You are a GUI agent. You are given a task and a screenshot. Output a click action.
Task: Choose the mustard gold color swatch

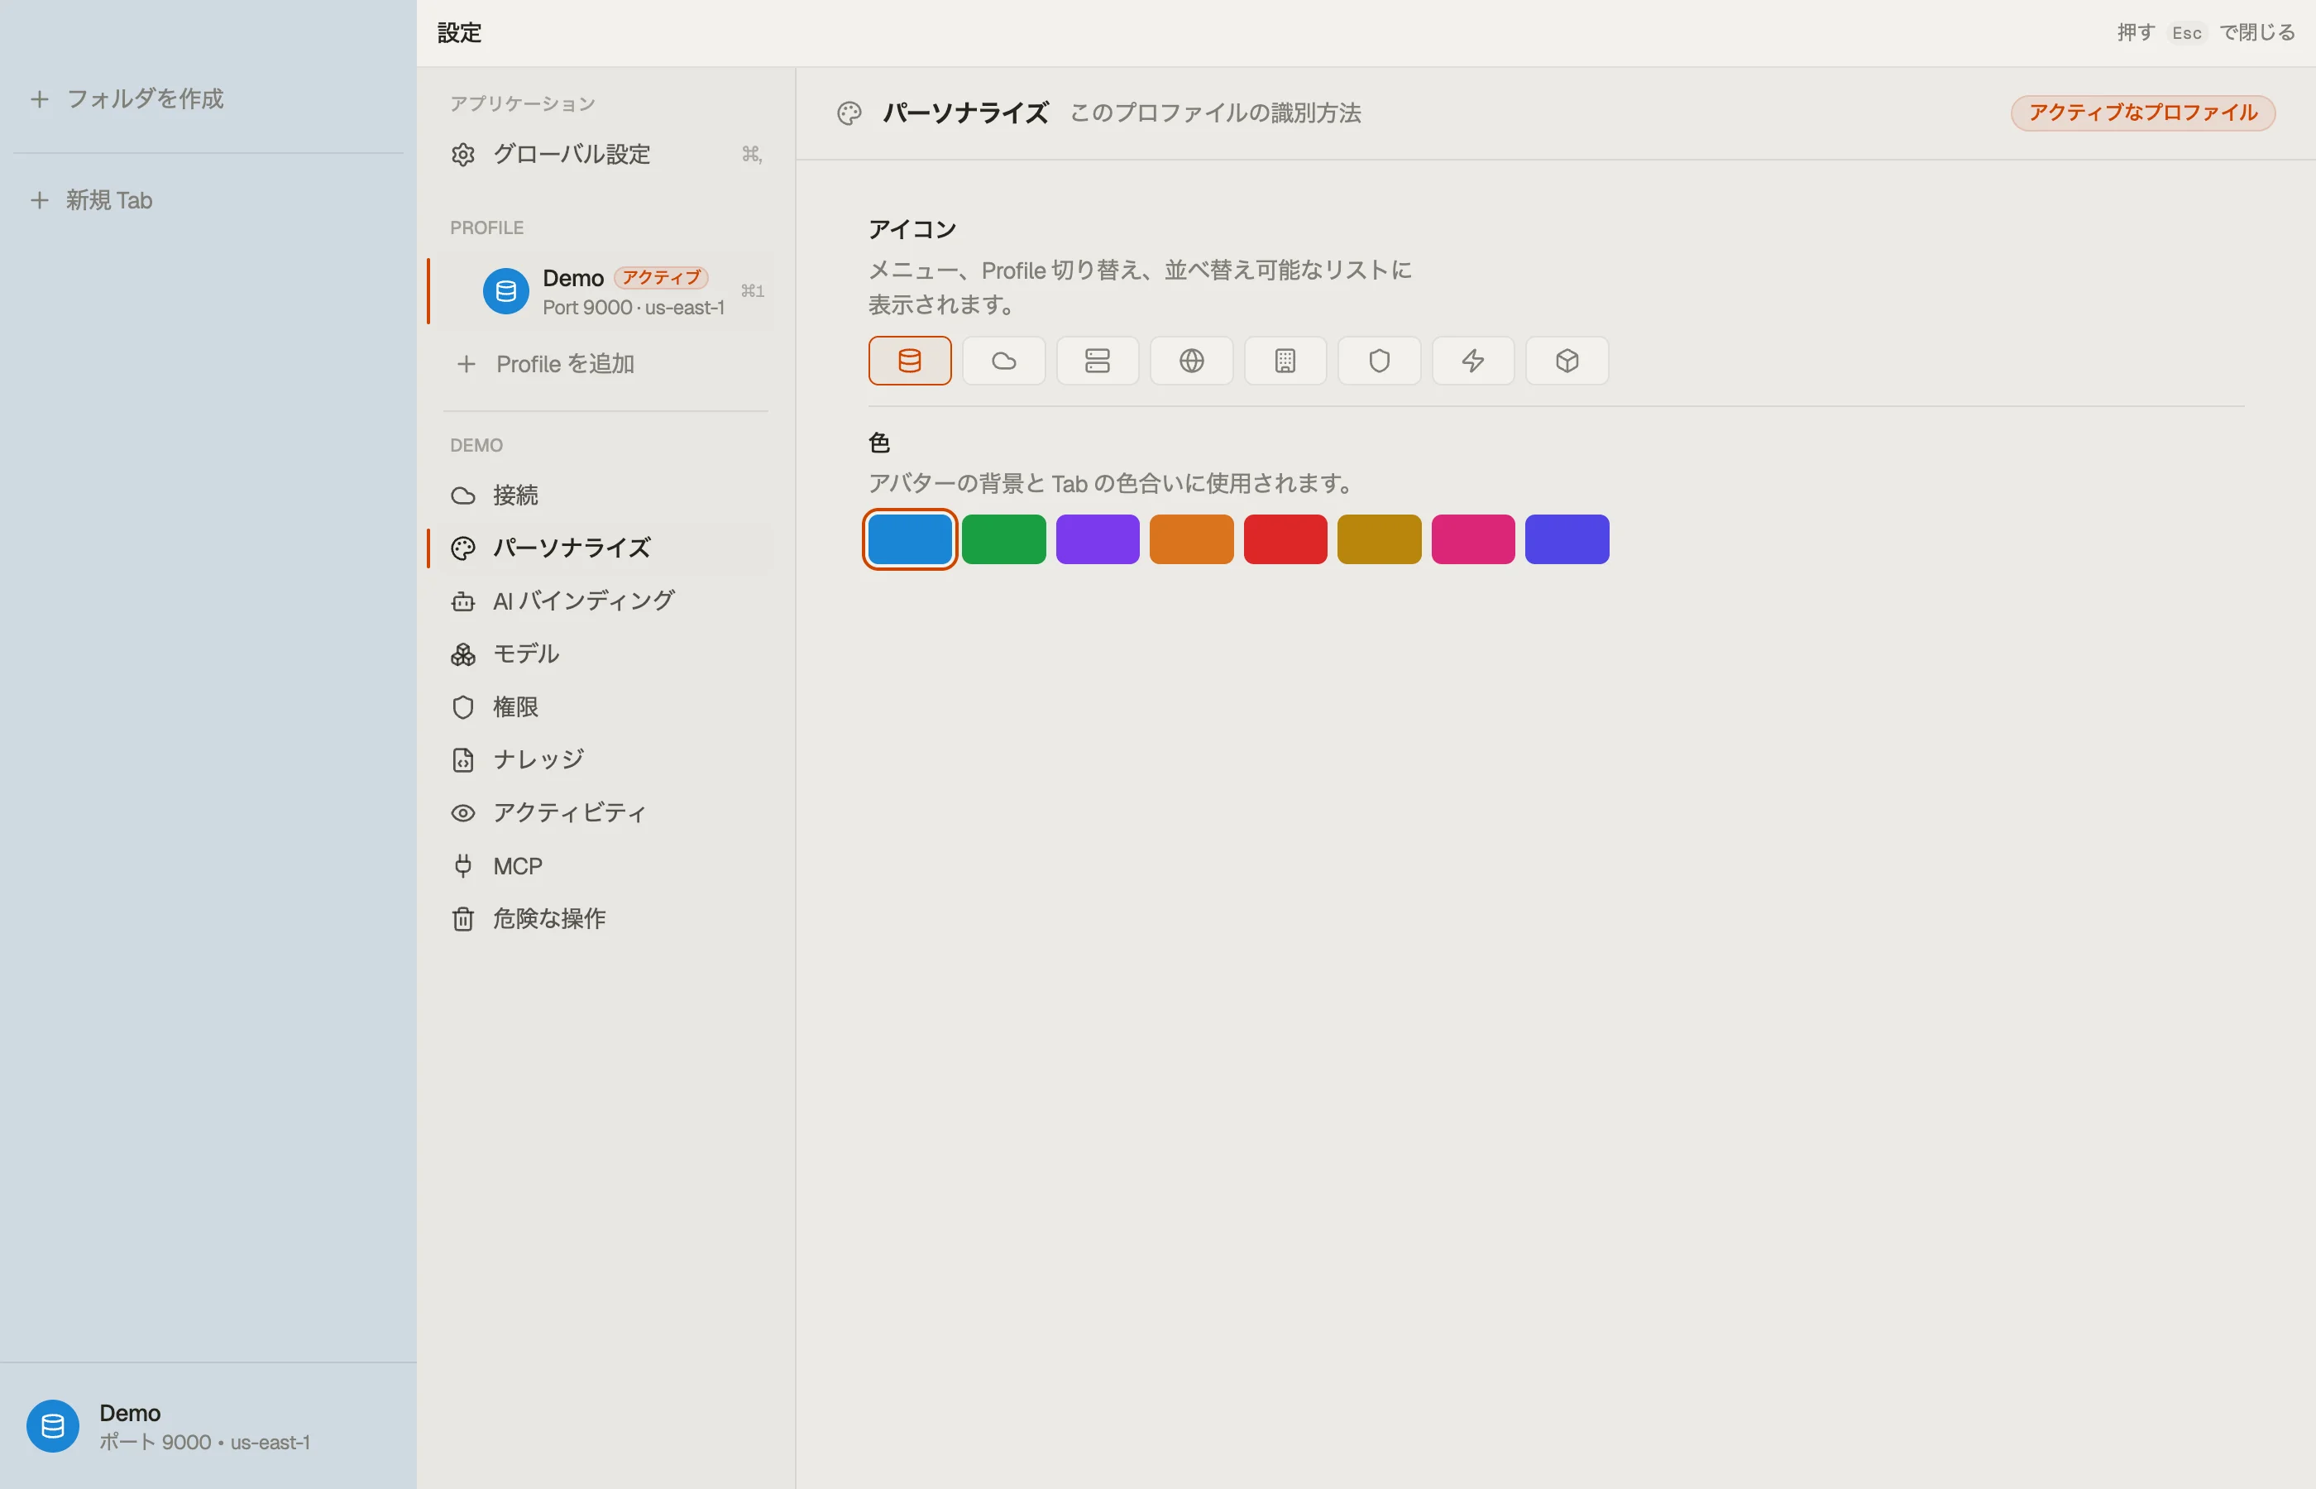[1378, 539]
